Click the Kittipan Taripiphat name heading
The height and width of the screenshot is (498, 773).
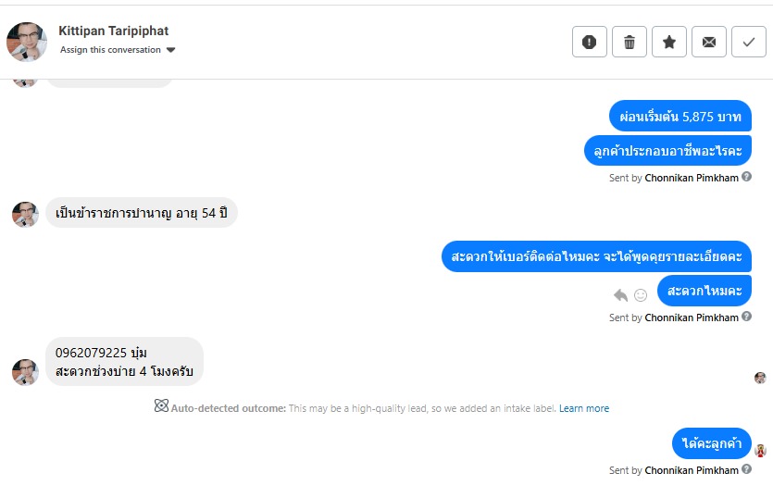113,31
